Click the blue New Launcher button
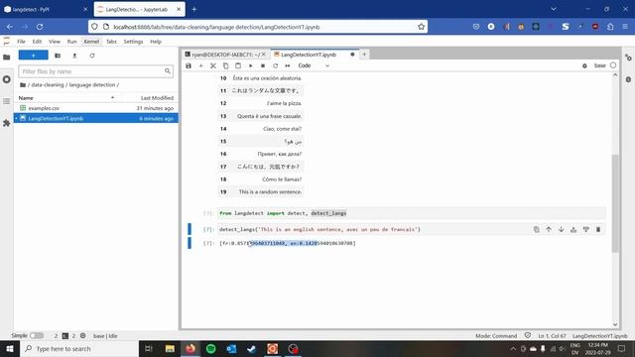The image size is (635, 357). click(x=33, y=56)
